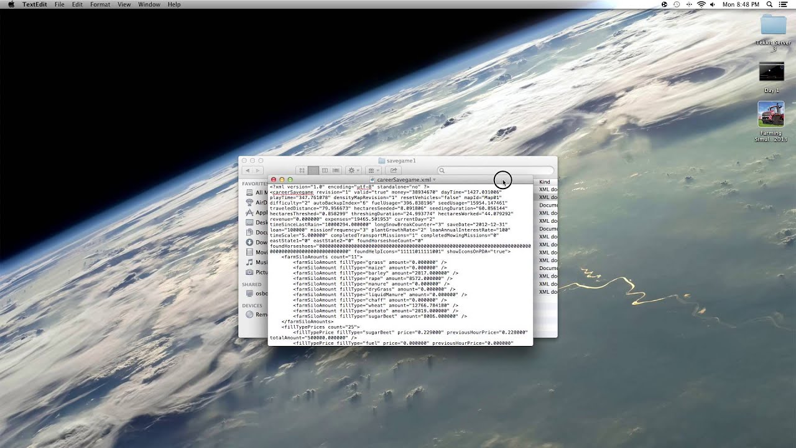
Task: Click the Mon 8:48 PM clock
Action: (741, 4)
